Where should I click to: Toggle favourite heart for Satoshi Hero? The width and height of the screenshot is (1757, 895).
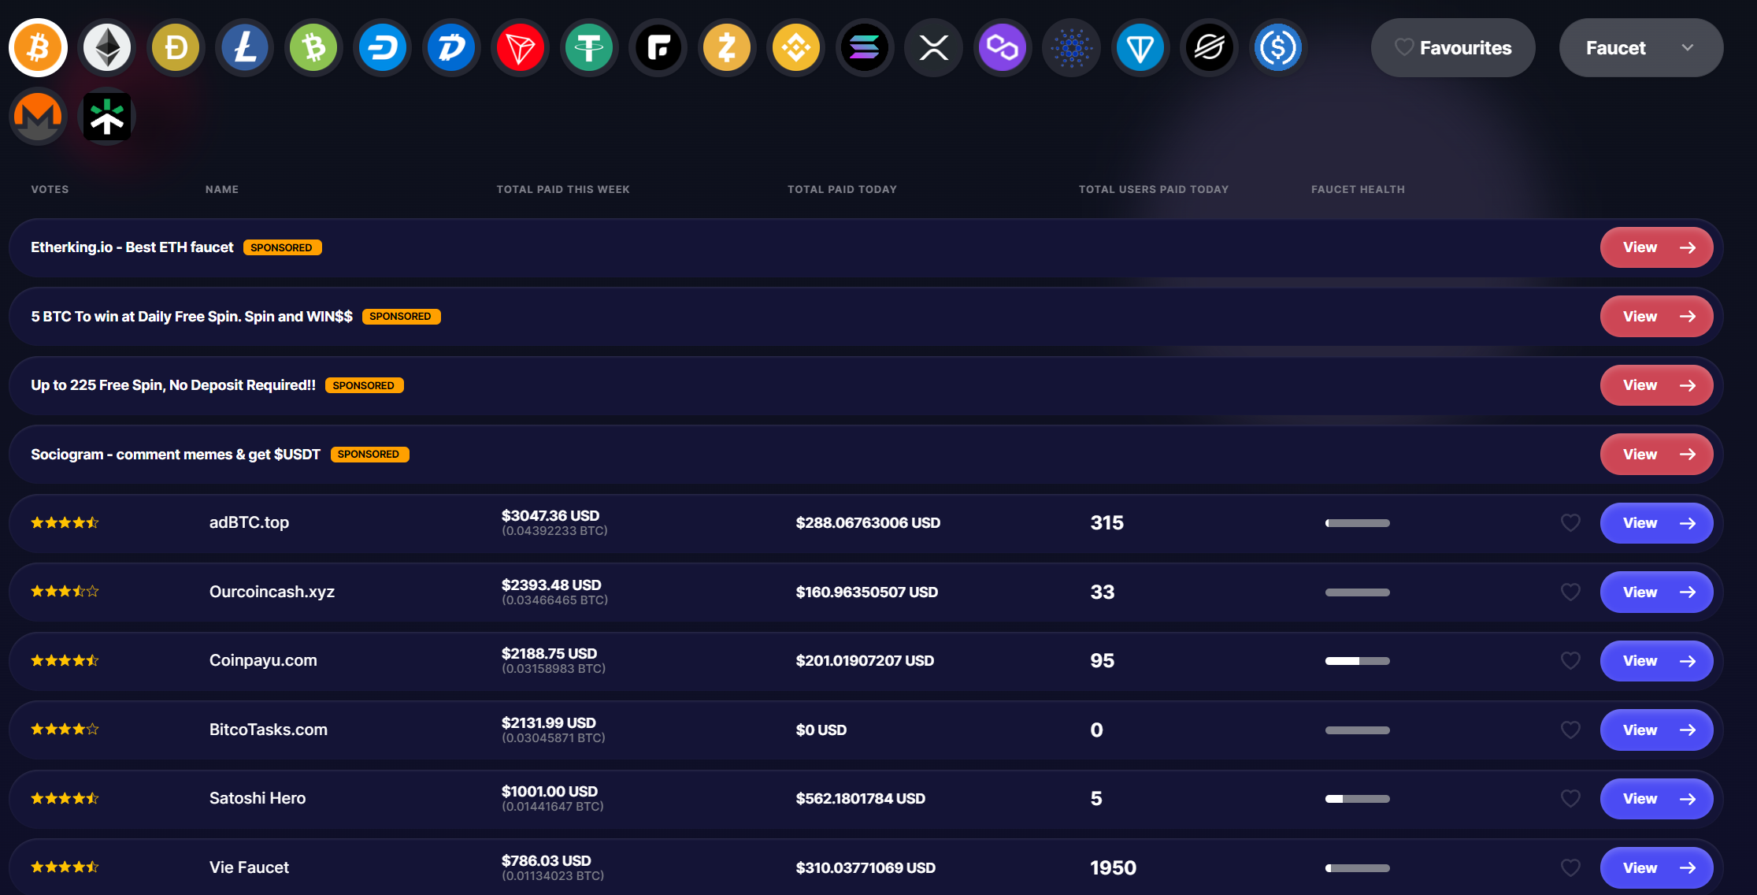1570,799
